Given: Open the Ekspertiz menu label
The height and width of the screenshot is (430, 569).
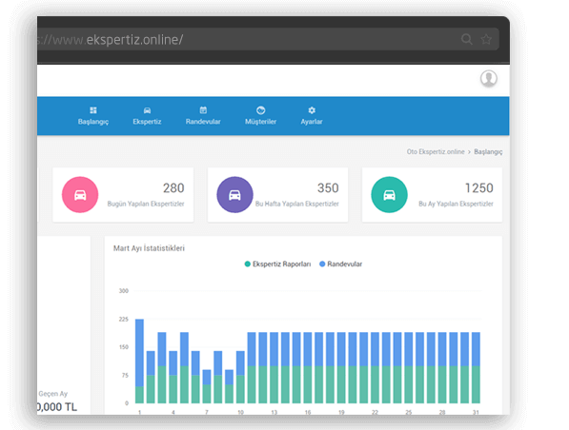Looking at the screenshot, I should pos(147,122).
